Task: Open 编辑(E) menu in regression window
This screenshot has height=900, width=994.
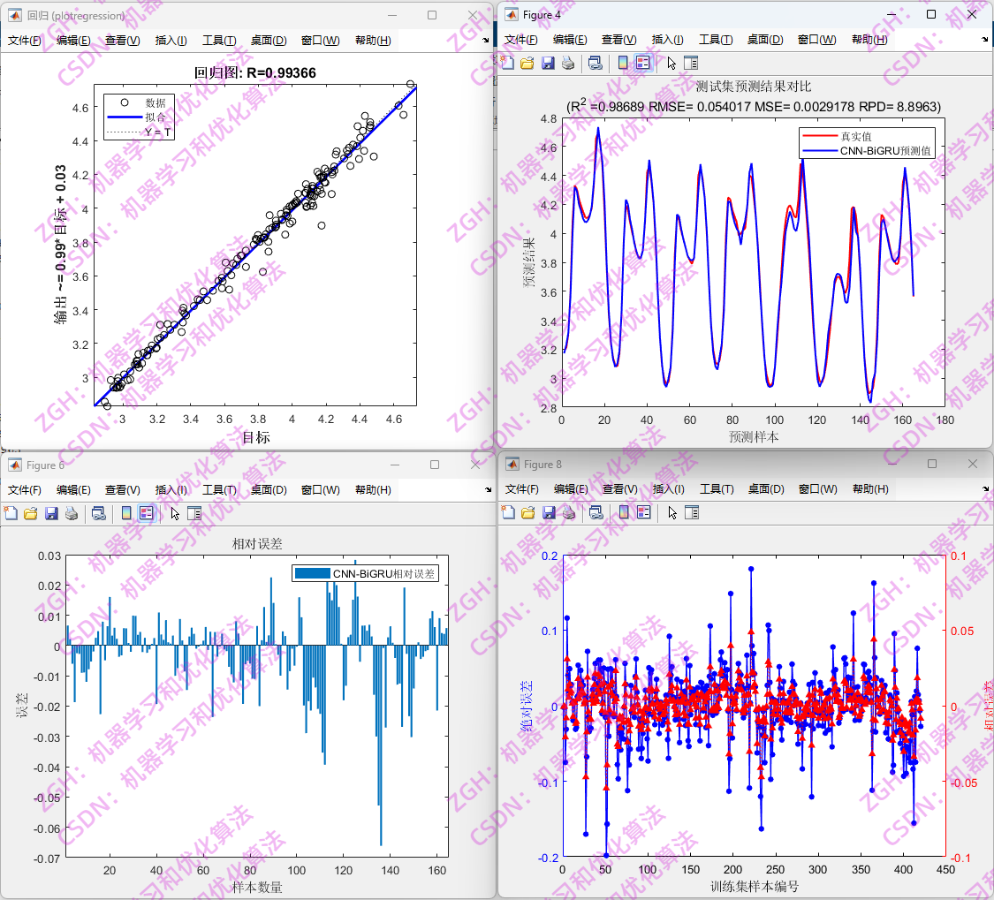Action: pyautogui.click(x=73, y=41)
